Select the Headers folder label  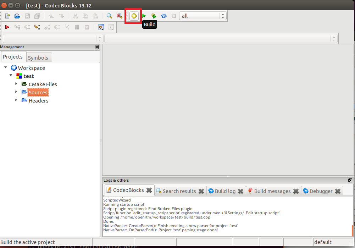(39, 100)
